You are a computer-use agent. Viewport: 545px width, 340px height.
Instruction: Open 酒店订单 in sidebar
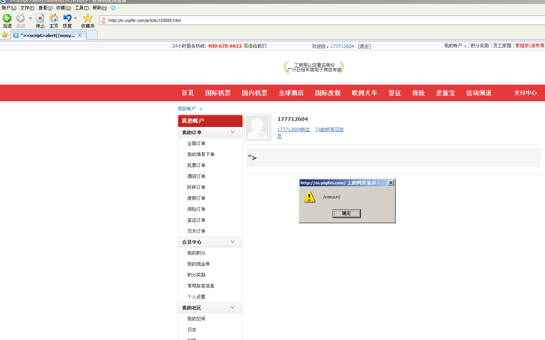point(196,176)
